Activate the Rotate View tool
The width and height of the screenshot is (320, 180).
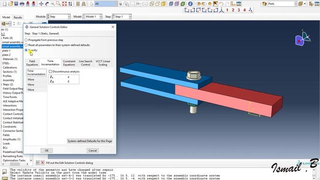(47, 3)
